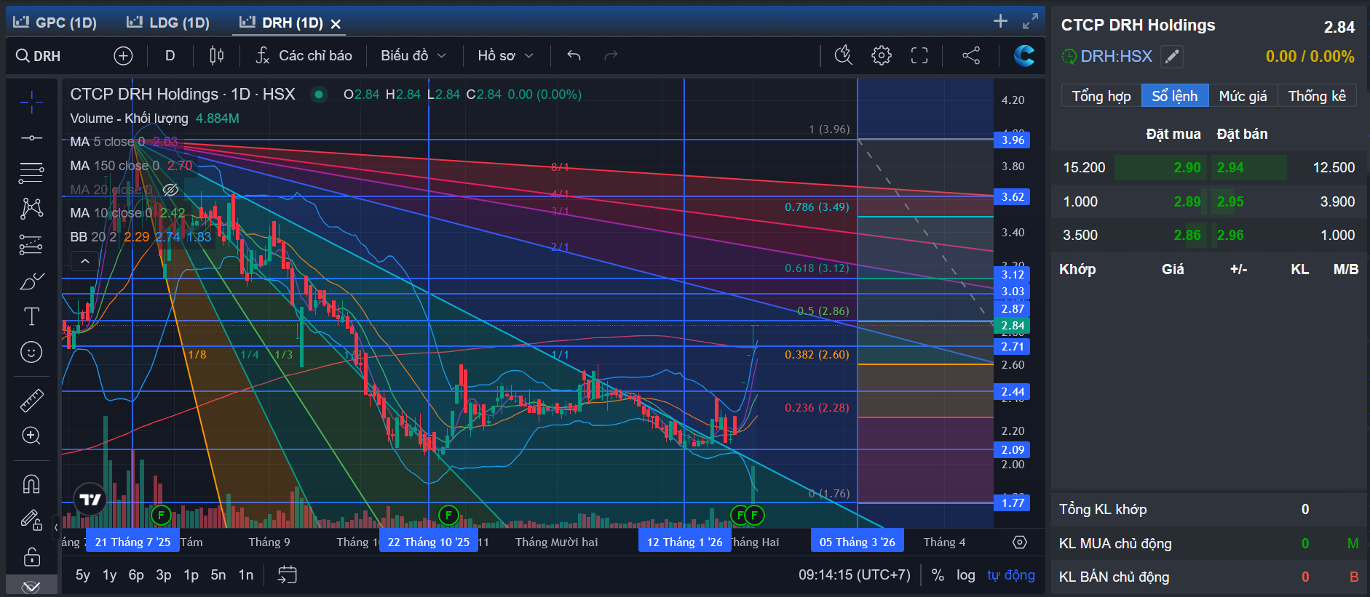1370x597 pixels.
Task: Toggle magnet mode in the left toolbar
Action: point(31,484)
